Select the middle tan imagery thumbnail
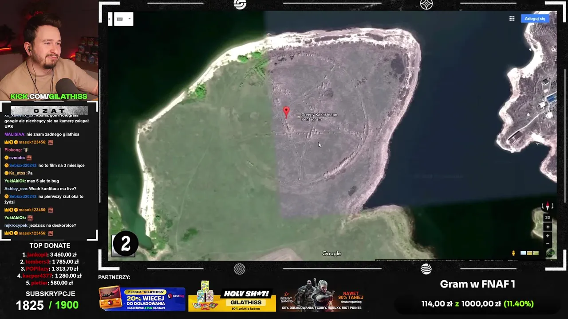 coord(529,253)
